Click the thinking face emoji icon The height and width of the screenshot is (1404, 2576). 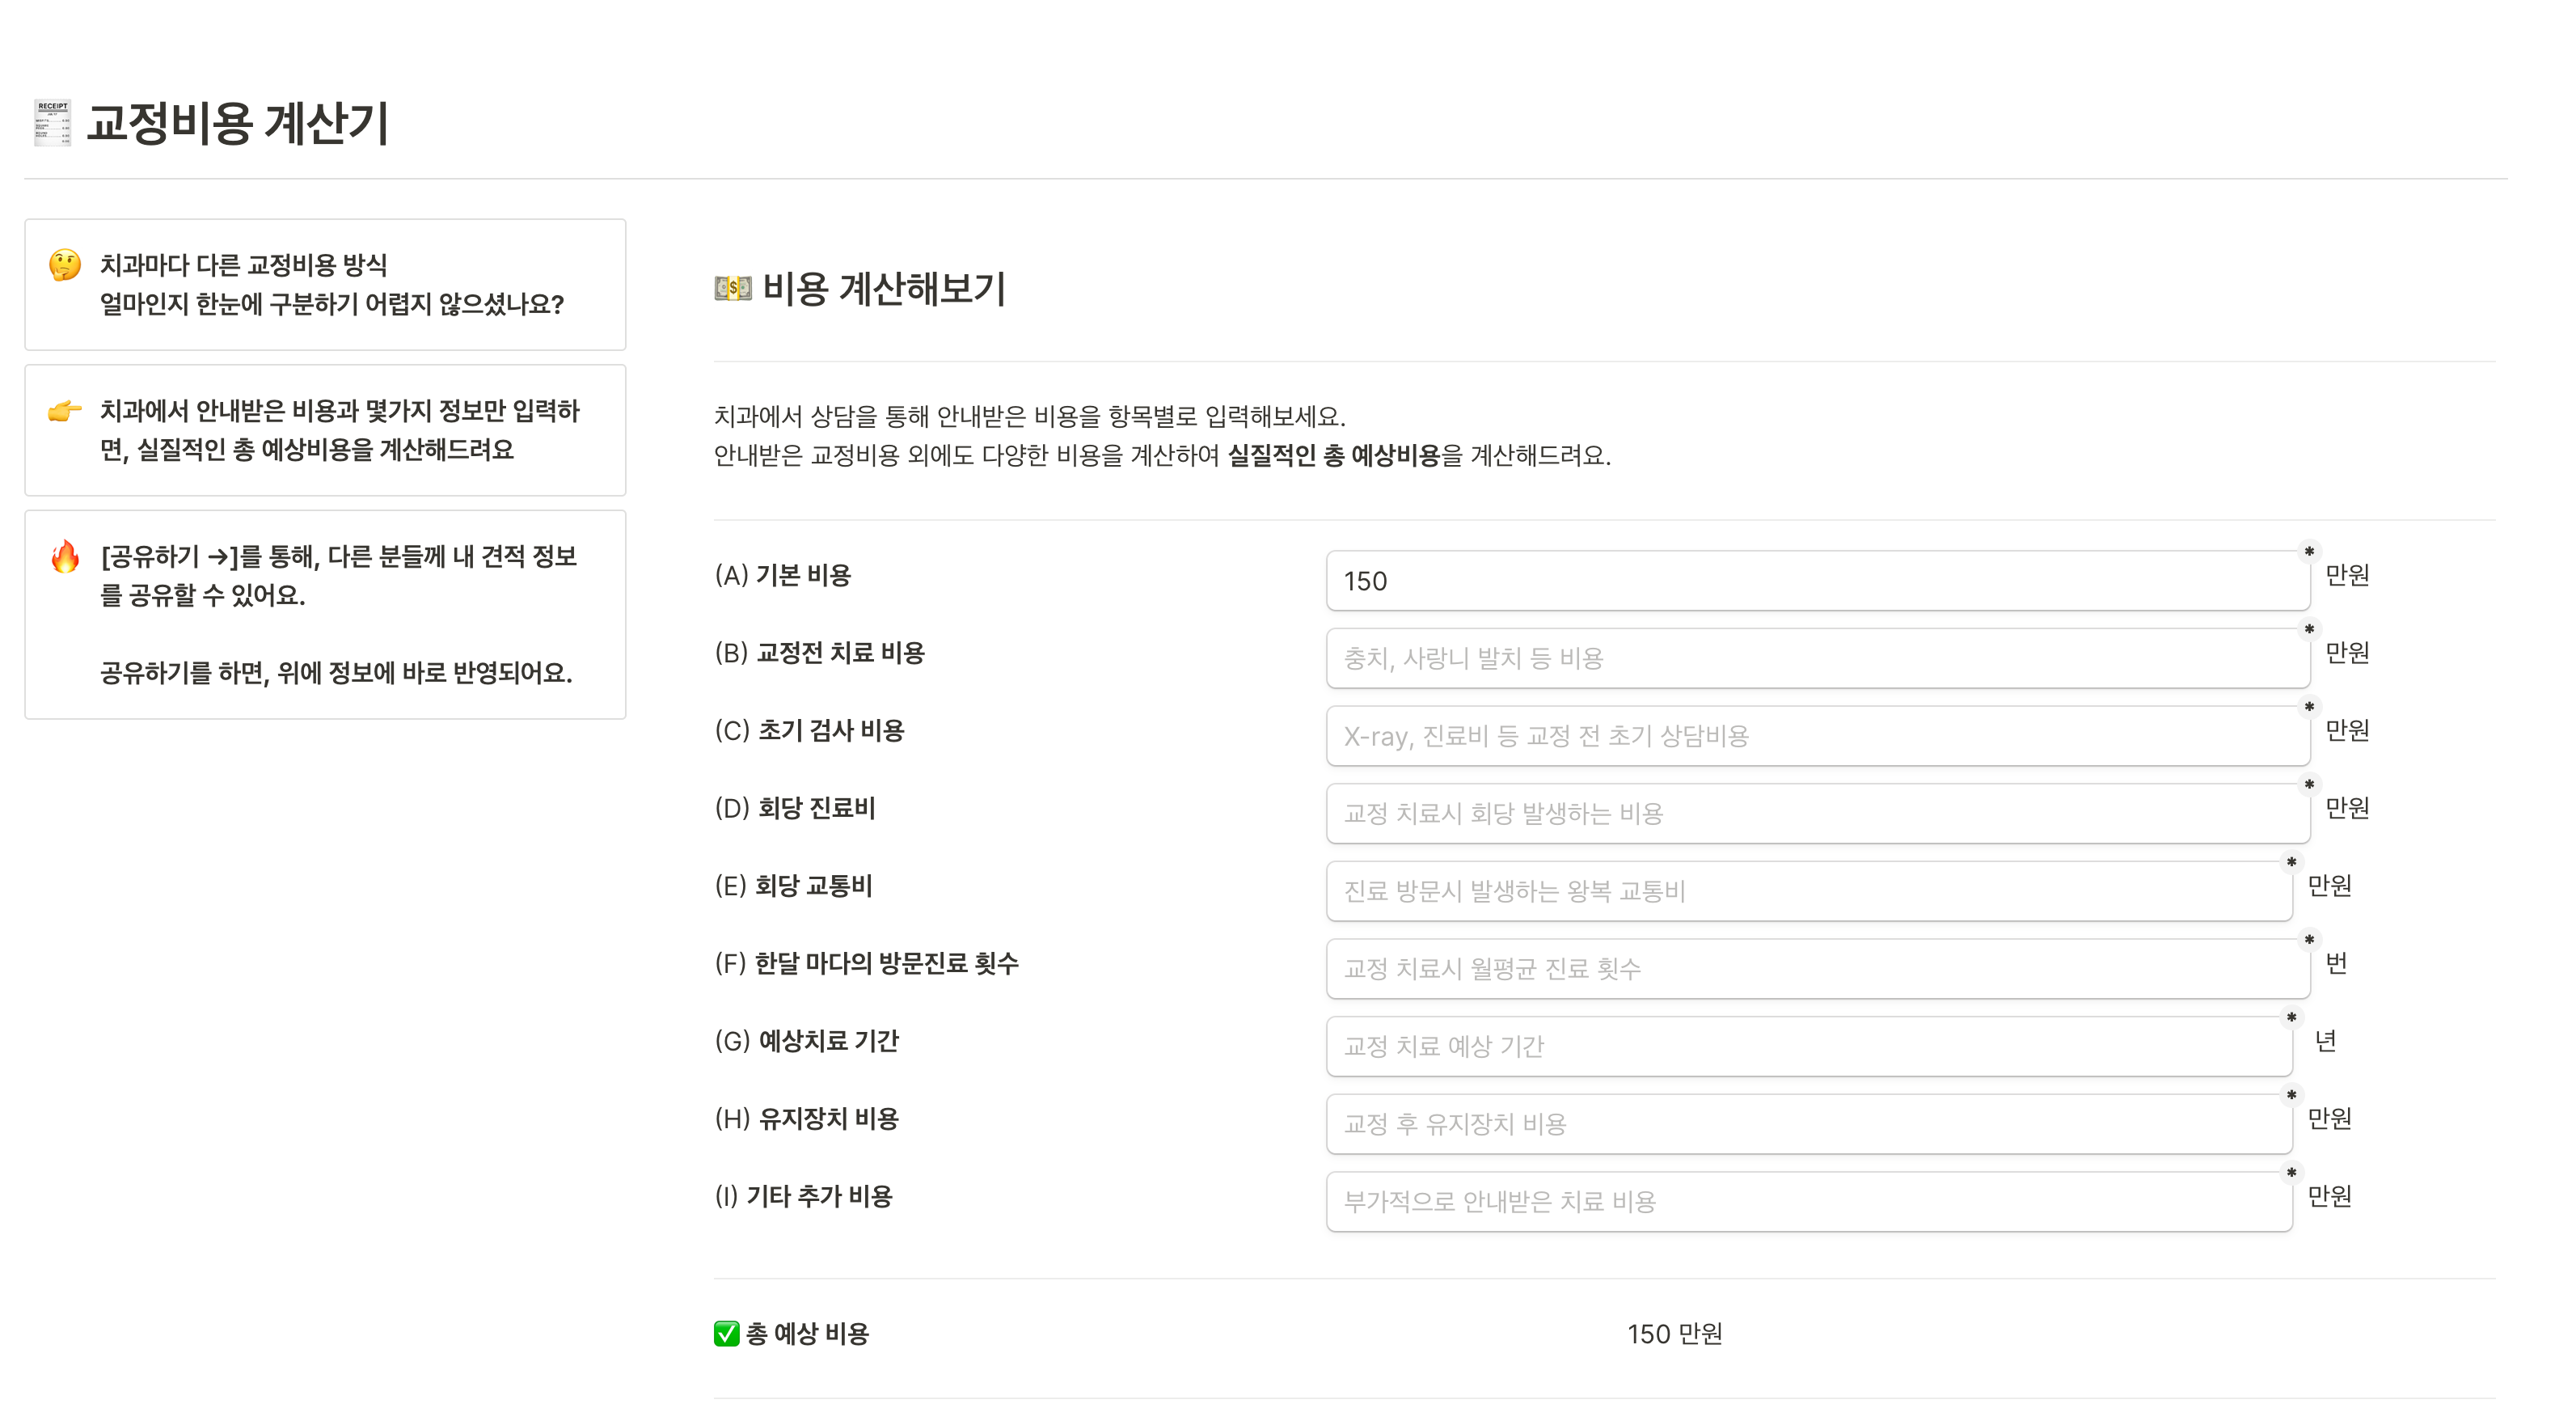[x=65, y=265]
